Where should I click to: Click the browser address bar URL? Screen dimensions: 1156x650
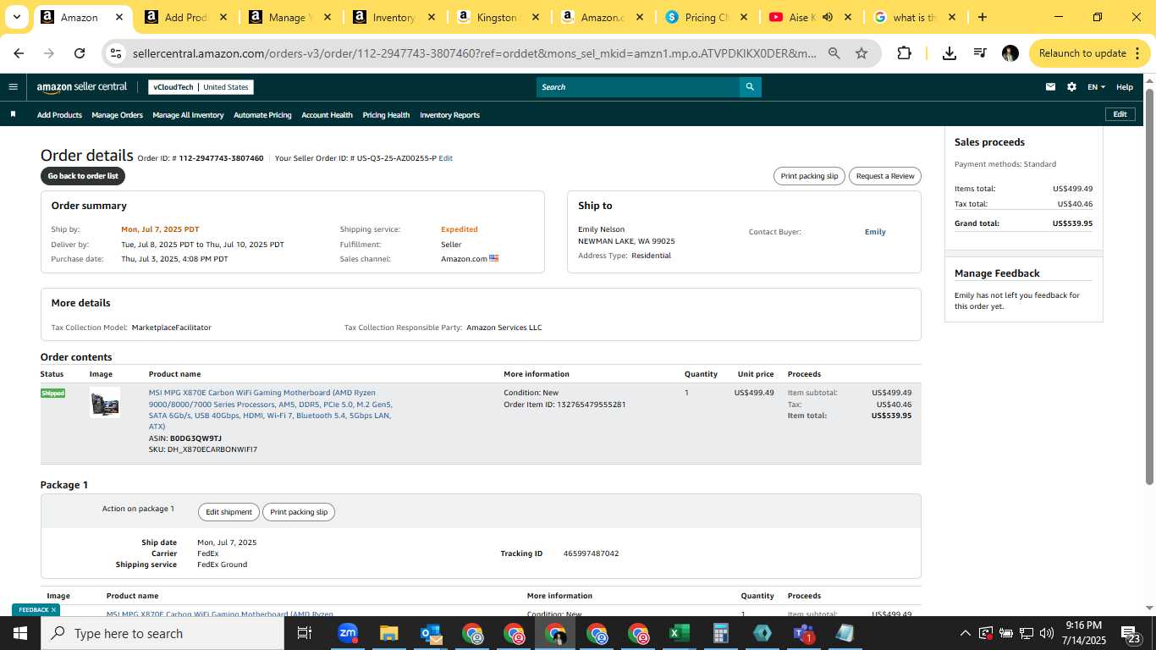[475, 52]
